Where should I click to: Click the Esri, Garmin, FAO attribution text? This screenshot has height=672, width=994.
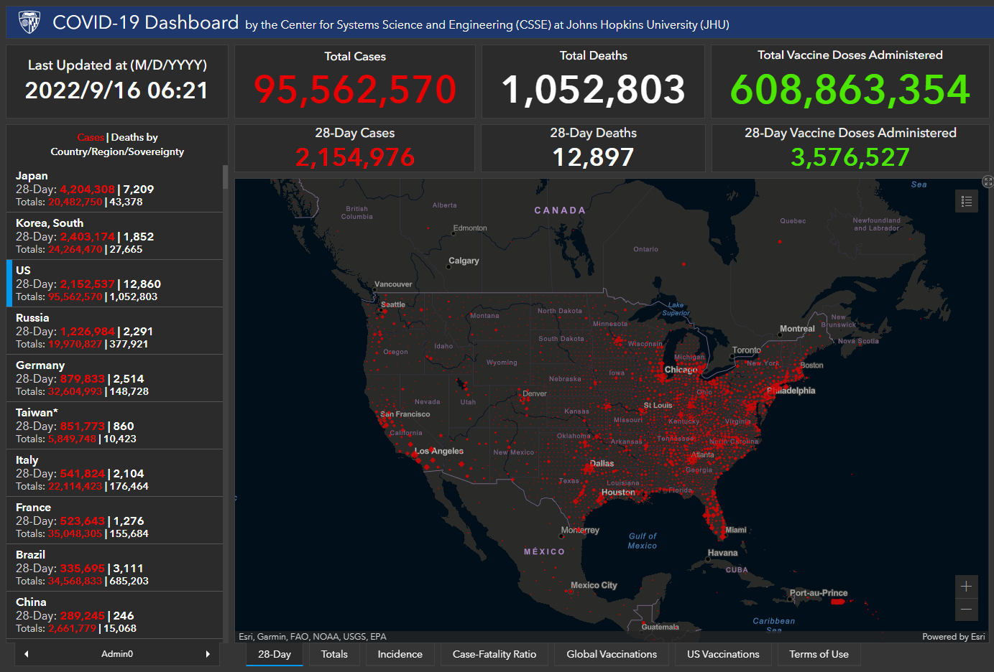coord(313,637)
